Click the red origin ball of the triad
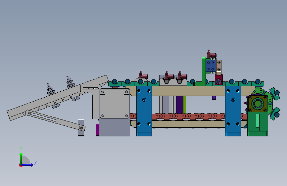Viewport: 287px width, 186px height. tap(20, 165)
